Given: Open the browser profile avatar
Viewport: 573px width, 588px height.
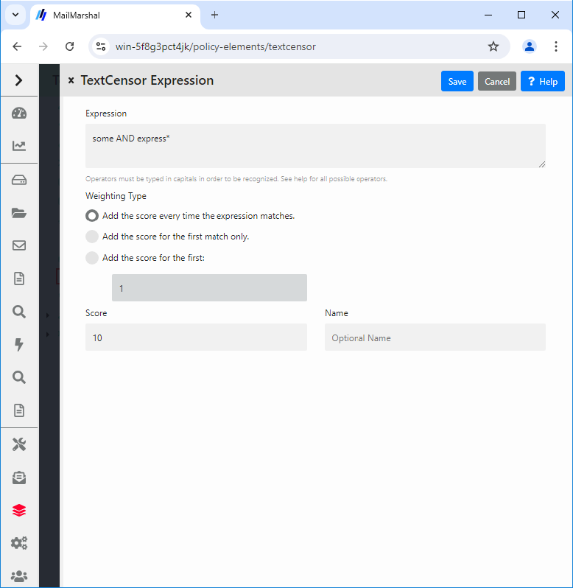Looking at the screenshot, I should [x=529, y=46].
